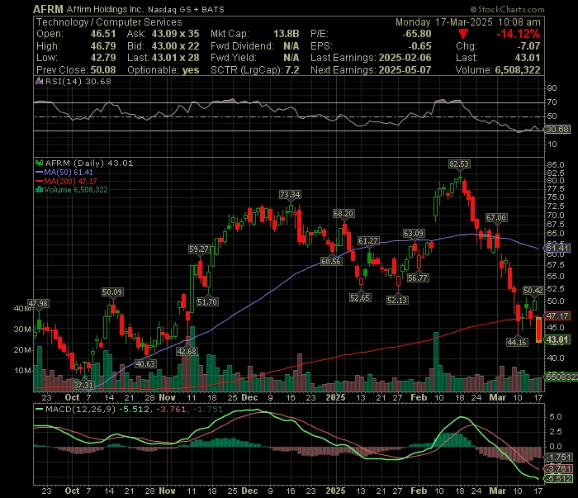
Task: Click the 68.20 price label
Action: [343, 213]
